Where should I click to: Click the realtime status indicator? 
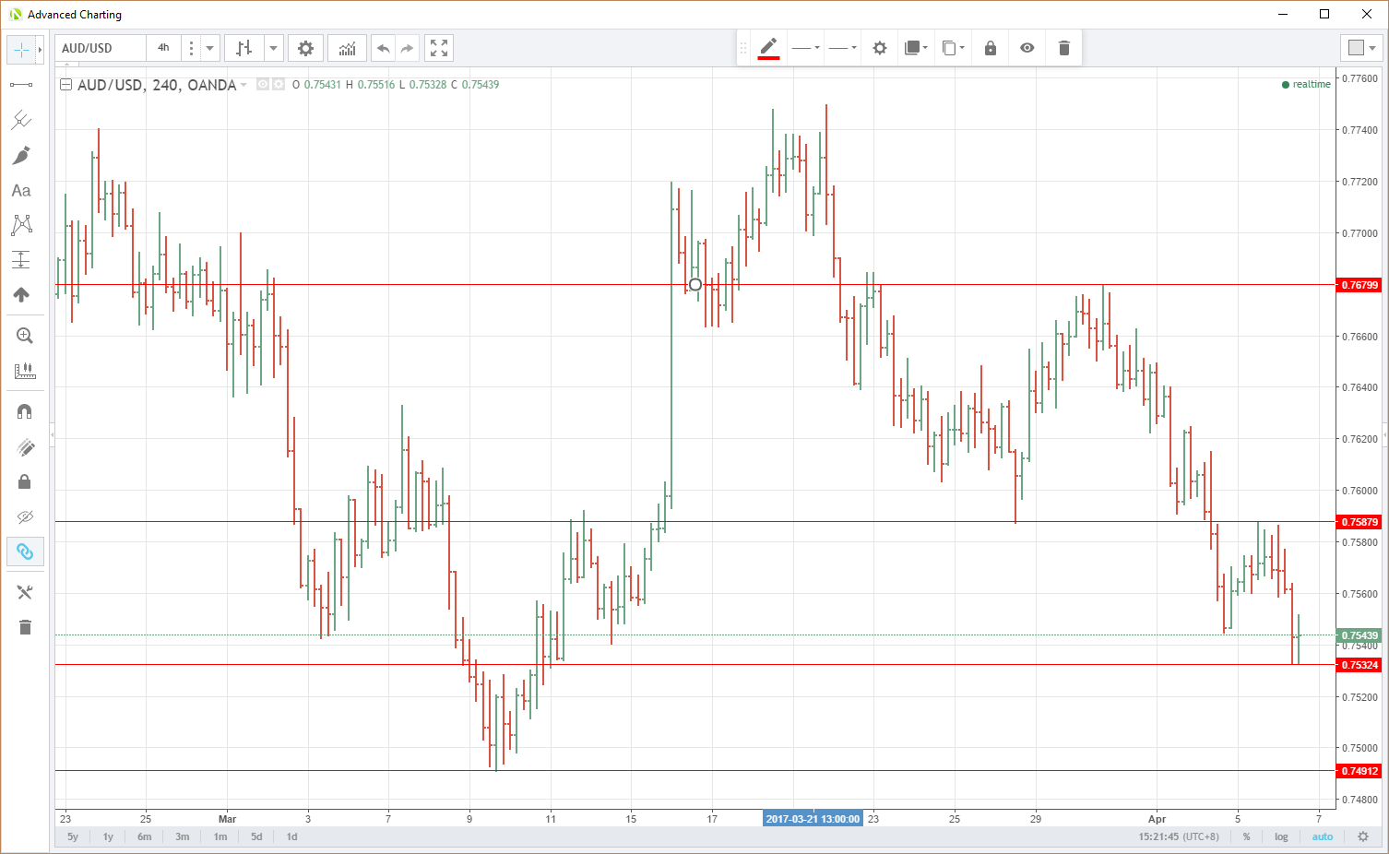click(x=1306, y=84)
